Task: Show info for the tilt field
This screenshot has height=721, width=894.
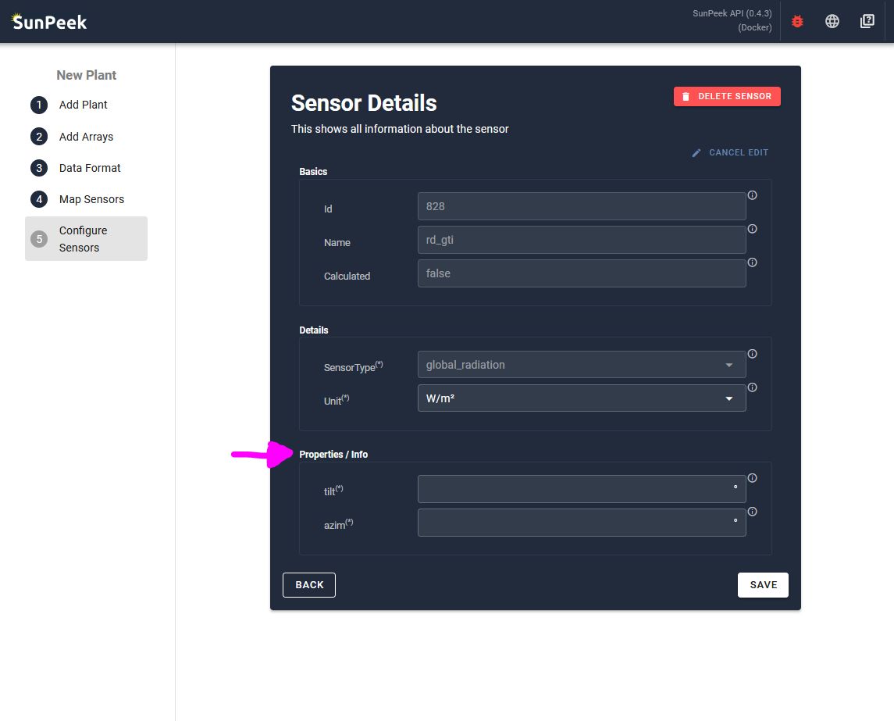Action: pyautogui.click(x=752, y=478)
